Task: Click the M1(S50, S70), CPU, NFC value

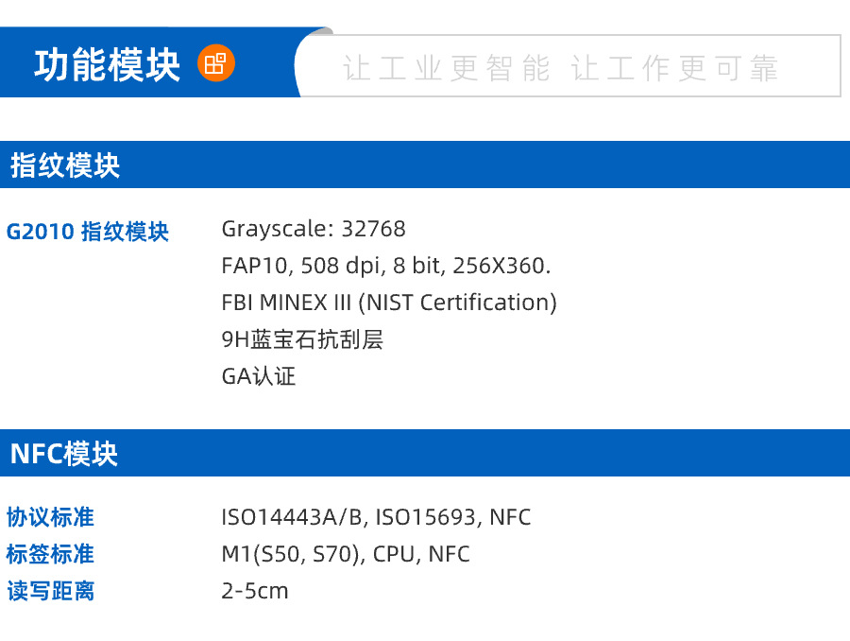Action: (345, 554)
